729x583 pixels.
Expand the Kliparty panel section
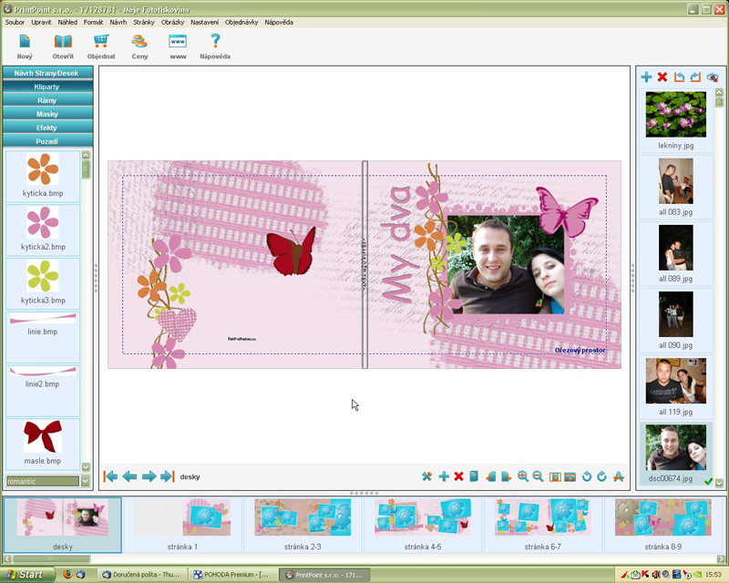[47, 87]
